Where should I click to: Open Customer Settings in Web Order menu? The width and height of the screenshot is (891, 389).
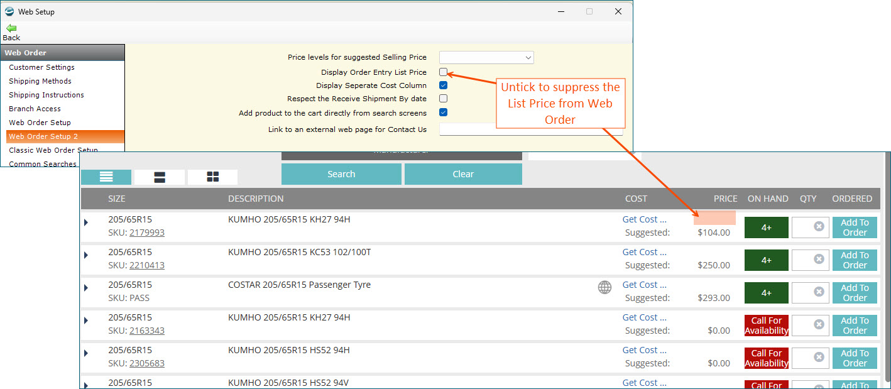[41, 67]
